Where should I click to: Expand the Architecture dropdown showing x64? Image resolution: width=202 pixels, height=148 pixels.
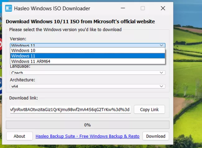click(88, 86)
